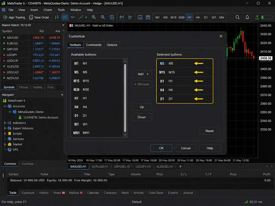Click the toolbar icon left of M1
Screen dimensions: 275x206
click(x=148, y=17)
